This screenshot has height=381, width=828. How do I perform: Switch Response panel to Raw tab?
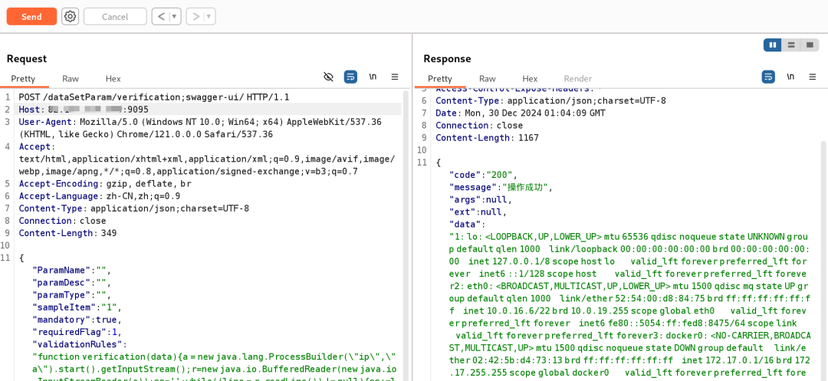pos(488,79)
